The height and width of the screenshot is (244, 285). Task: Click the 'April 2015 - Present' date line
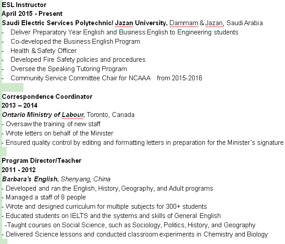click(x=32, y=14)
